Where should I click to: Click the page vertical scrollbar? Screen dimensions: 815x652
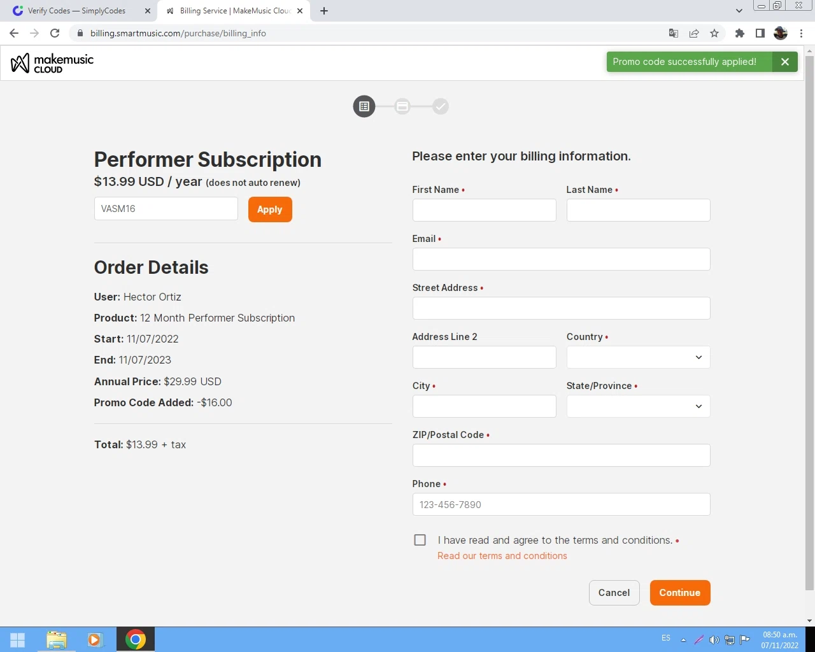pyautogui.click(x=810, y=323)
